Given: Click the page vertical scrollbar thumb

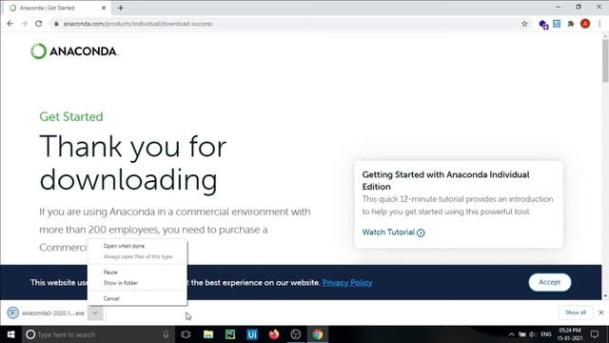Looking at the screenshot, I should (605, 60).
